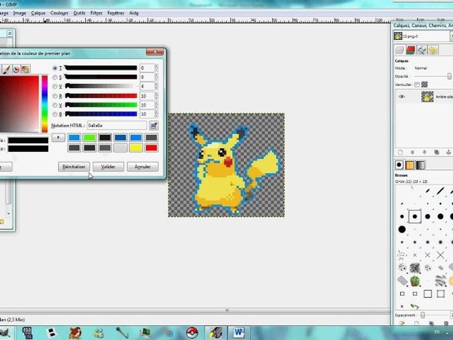This screenshot has width=453, height=340.
Task: Click the Valider button
Action: click(109, 167)
